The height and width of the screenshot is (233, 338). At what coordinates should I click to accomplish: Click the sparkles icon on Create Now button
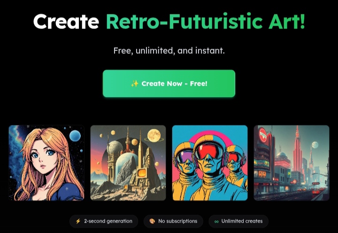click(x=135, y=83)
